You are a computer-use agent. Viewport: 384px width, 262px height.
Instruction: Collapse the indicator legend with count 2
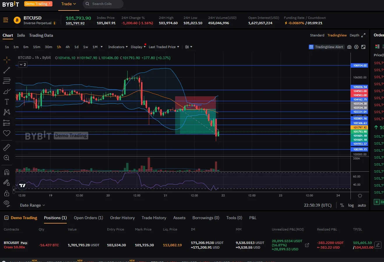23,64
